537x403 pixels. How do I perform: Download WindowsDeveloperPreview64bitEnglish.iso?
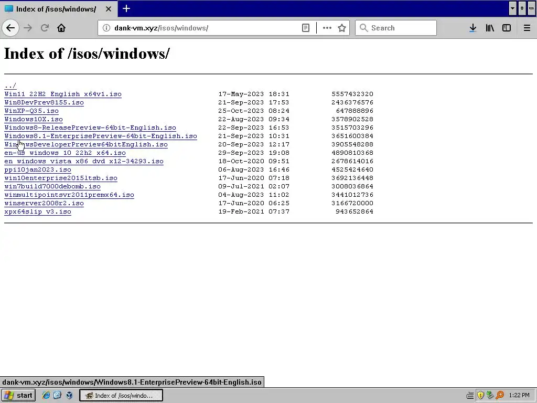pos(86,144)
